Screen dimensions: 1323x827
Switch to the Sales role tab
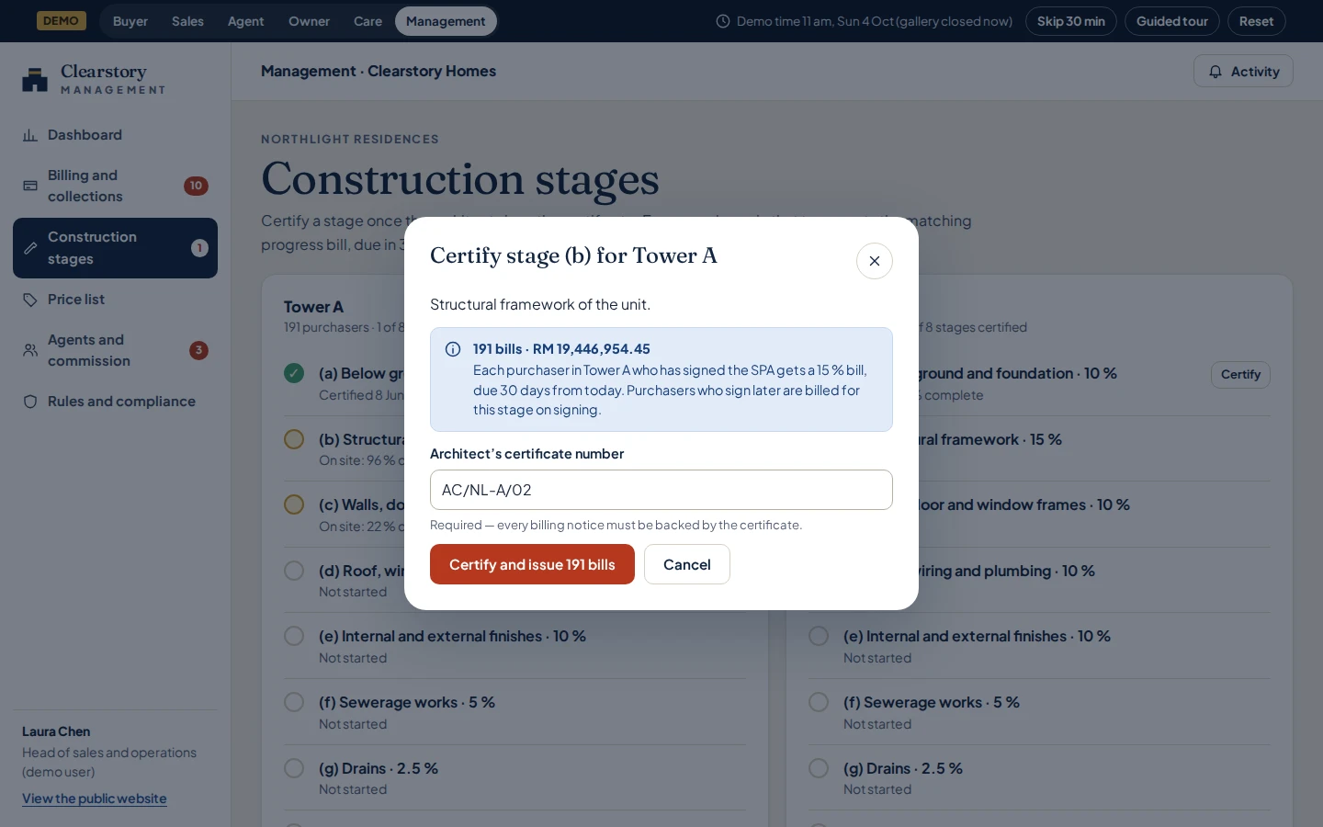tap(187, 21)
